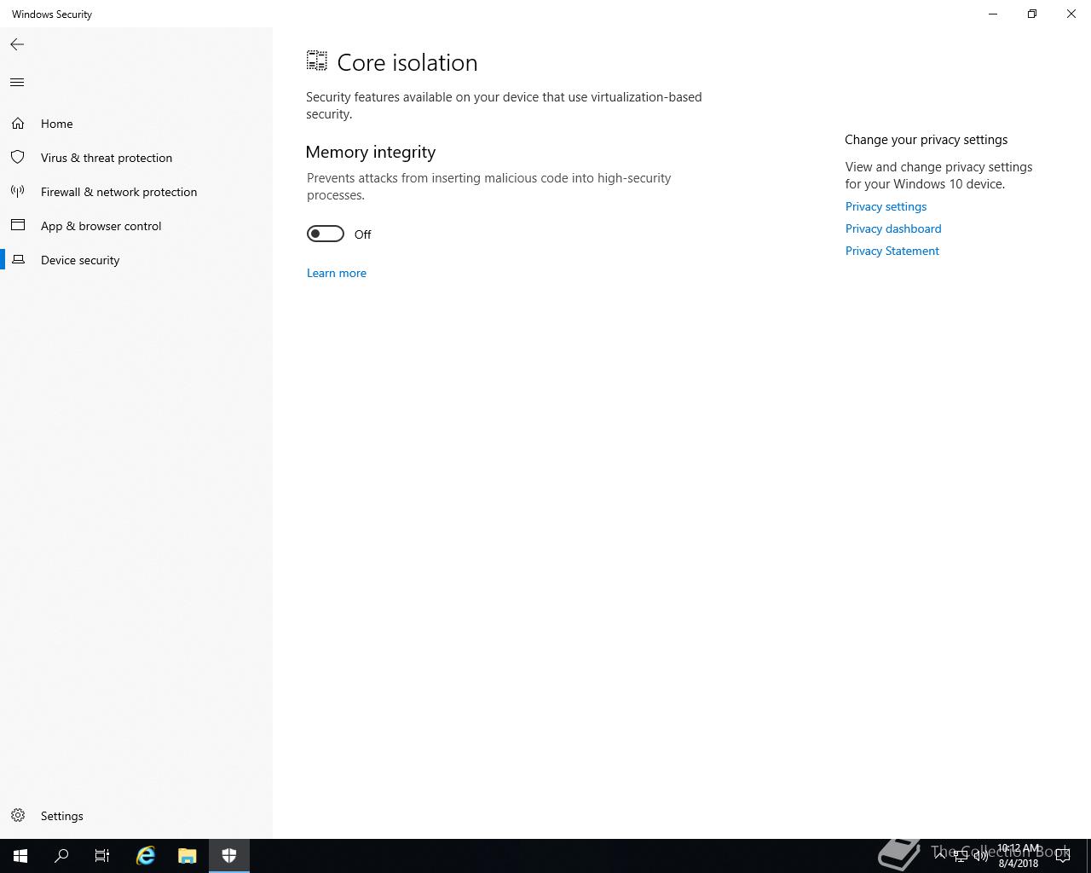Image resolution: width=1091 pixels, height=873 pixels.
Task: Restore down the Windows Security window
Action: [x=1032, y=14]
